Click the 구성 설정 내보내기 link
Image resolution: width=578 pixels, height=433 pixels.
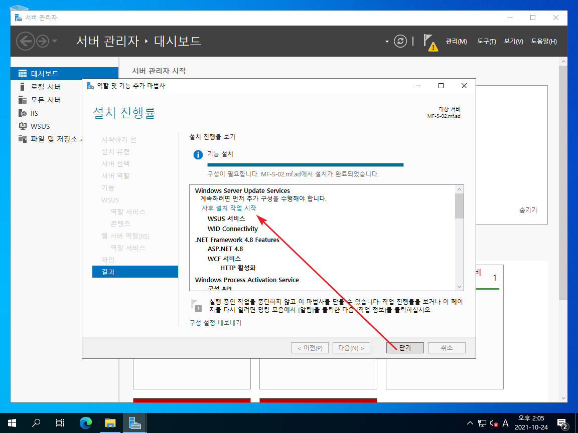point(215,323)
